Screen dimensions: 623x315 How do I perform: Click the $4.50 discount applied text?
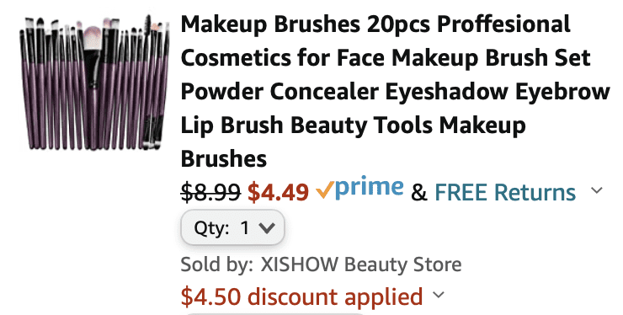[302, 296]
